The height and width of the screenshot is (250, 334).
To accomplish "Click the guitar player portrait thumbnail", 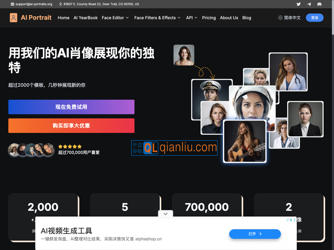I will 245,140.
